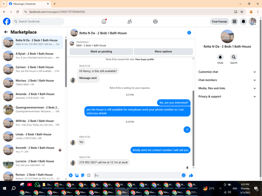
Task: Bookmark this page star icon
Action: click(x=242, y=11)
